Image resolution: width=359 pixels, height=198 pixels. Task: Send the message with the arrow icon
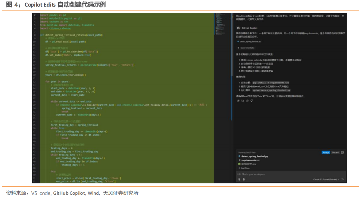[343, 179]
